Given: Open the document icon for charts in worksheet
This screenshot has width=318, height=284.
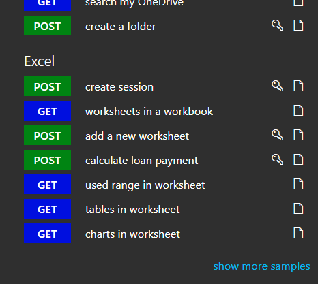Looking at the screenshot, I should [298, 233].
